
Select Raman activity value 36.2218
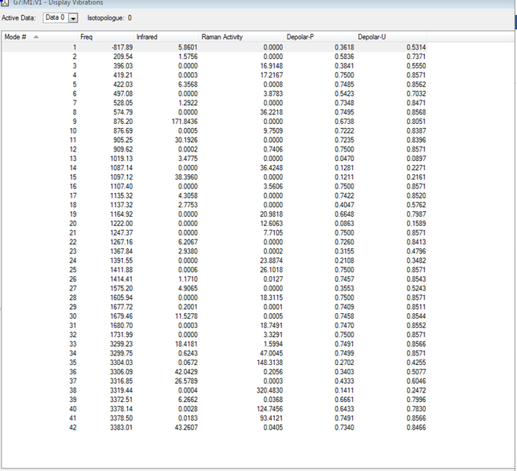coord(271,112)
